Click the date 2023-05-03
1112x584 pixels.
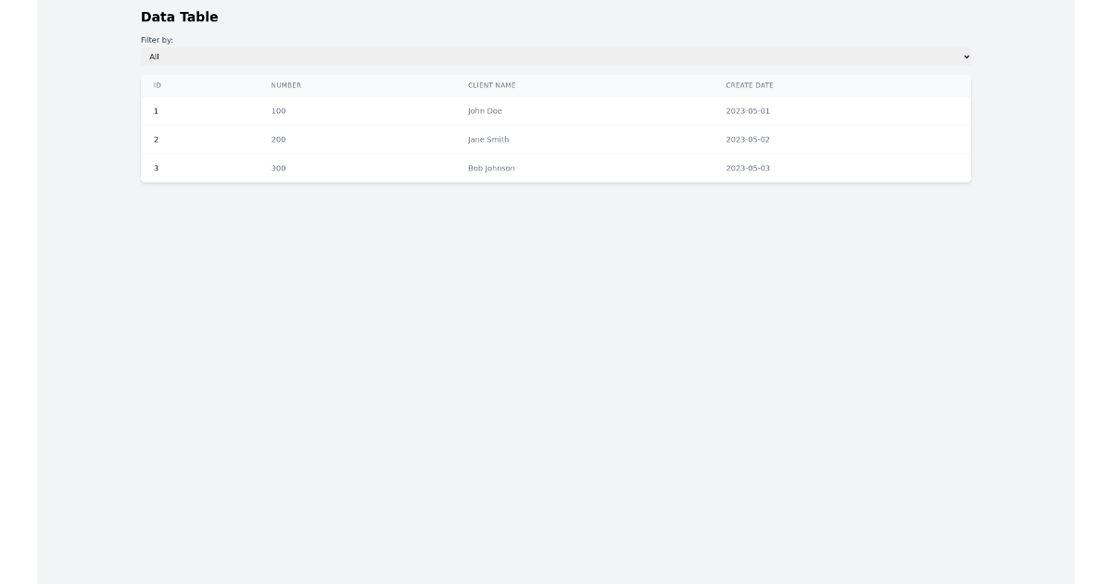point(750,168)
